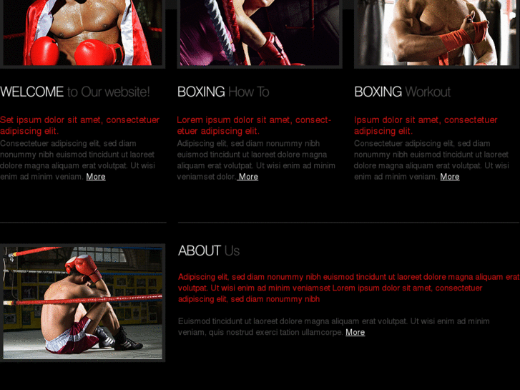This screenshot has height=390, width=520.
Task: Click WELCOME to Our website heading
Action: tap(75, 92)
